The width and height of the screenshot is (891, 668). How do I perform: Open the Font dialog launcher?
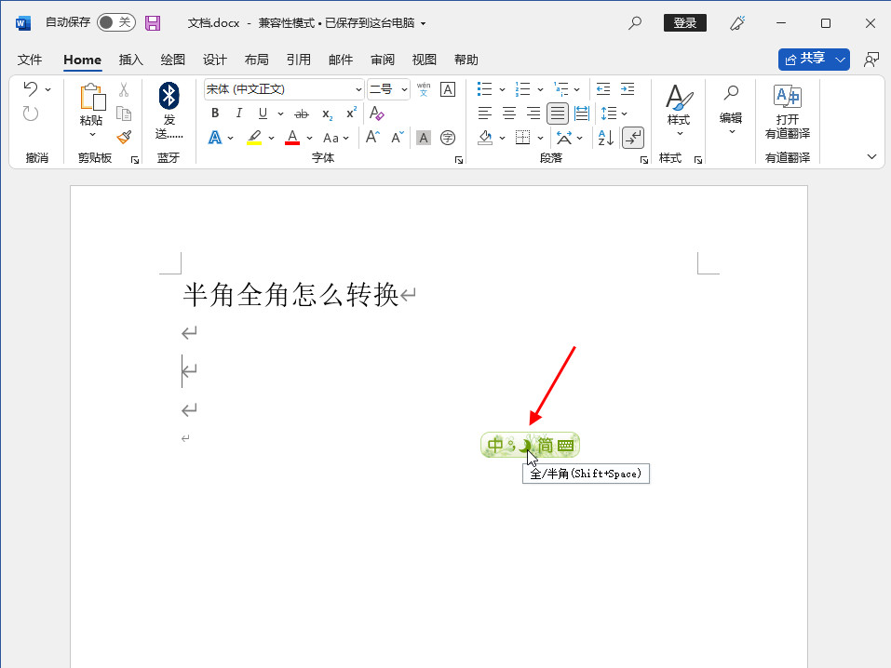pyautogui.click(x=459, y=160)
